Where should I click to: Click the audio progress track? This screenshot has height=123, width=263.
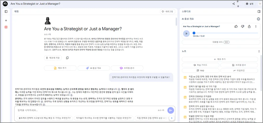[x=226, y=33]
